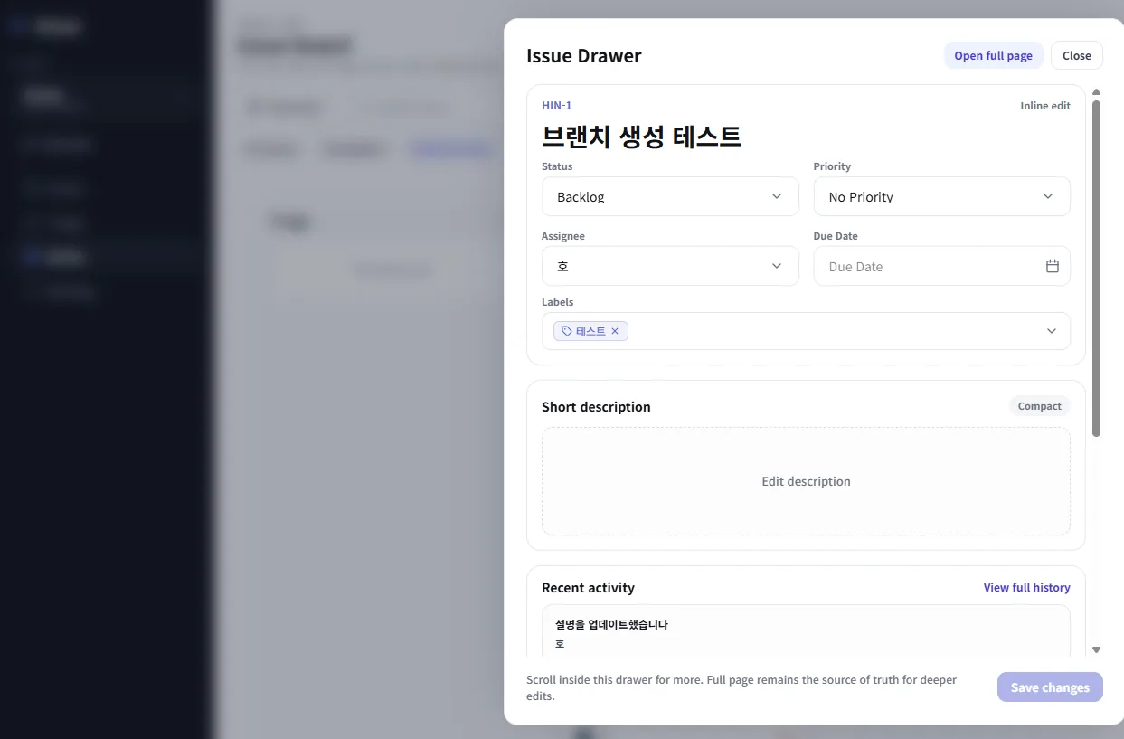
Task: Click the drawer's vertical scrollbar thumb
Action: tap(1096, 269)
